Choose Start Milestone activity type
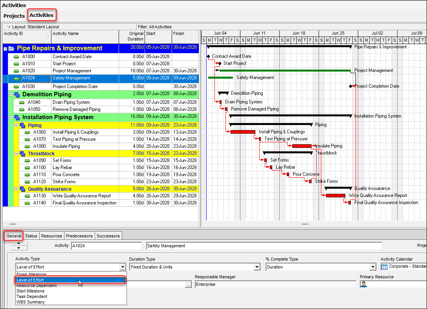The image size is (427, 309). [x=71, y=291]
